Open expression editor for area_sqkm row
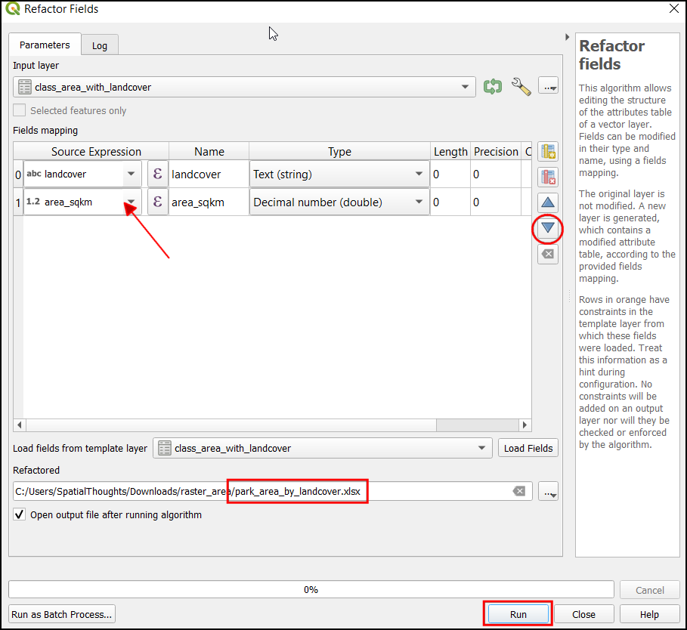This screenshot has height=630, width=687. pos(157,202)
